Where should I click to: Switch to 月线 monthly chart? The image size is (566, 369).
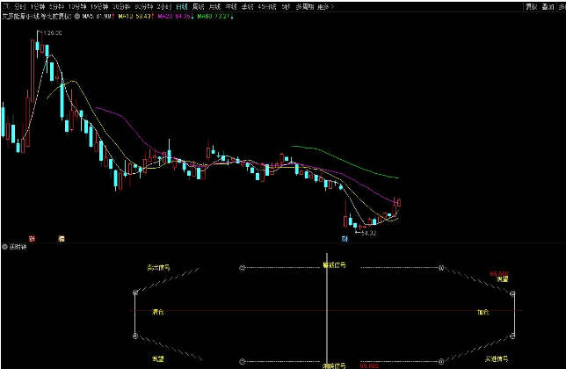(214, 6)
